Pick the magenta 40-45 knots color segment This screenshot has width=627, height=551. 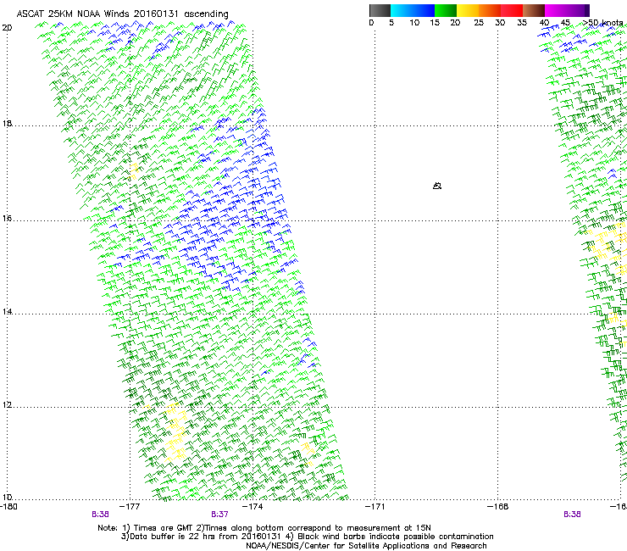[x=556, y=10]
